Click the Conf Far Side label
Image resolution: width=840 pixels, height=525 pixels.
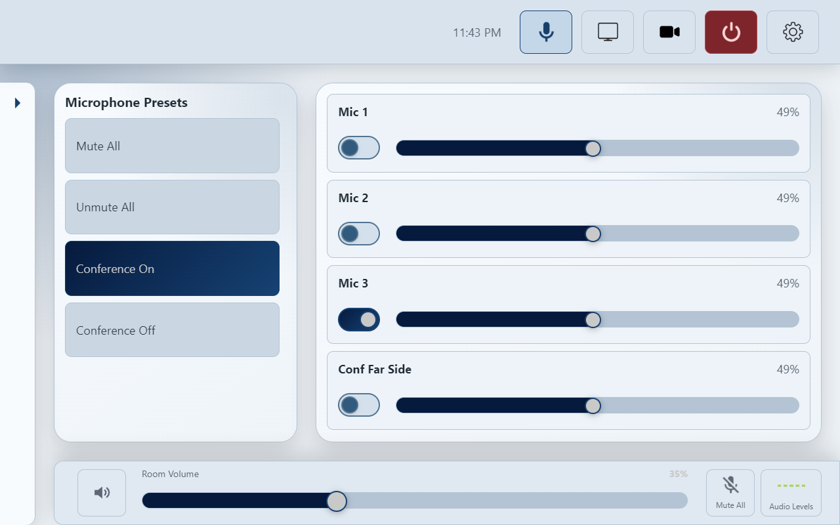(x=375, y=369)
